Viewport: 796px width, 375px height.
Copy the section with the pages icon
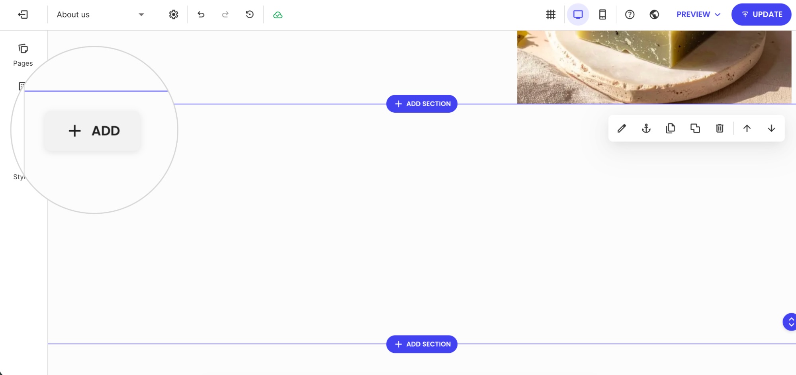pos(671,129)
